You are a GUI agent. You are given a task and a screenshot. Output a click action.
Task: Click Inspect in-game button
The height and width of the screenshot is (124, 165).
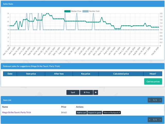pos(95,113)
